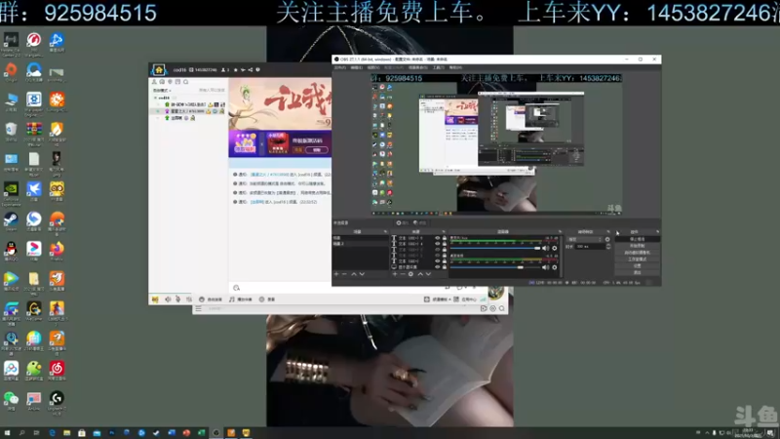Open OBS settings from controls panel
Viewport: 780px width, 439px height.
[x=638, y=265]
